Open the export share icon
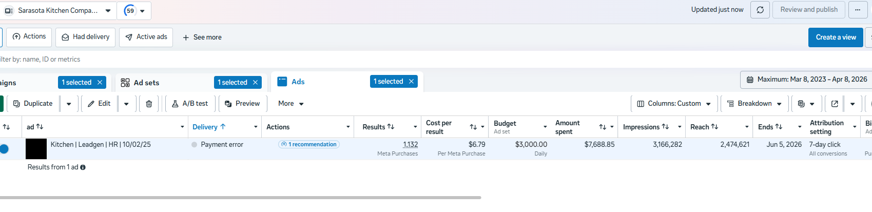Viewport: 872px width, 212px height. [835, 104]
